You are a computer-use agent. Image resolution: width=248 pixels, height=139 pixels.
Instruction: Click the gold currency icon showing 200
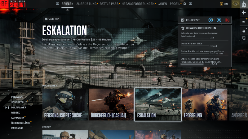221,4
